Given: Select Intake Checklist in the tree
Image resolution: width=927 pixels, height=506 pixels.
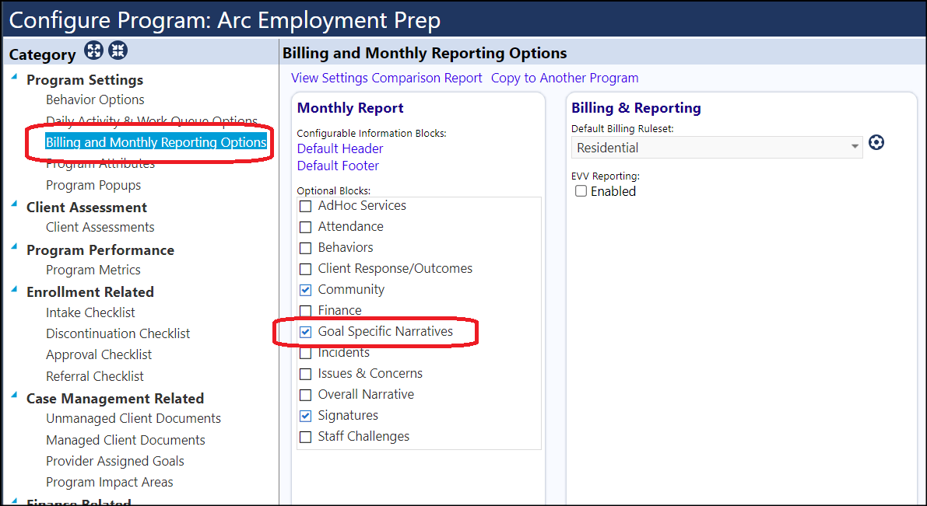Looking at the screenshot, I should [x=90, y=312].
